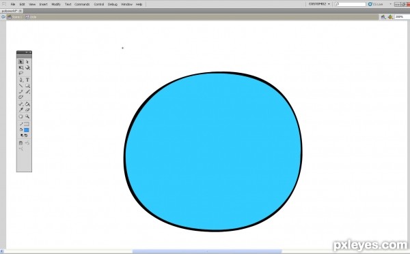Image resolution: width=410 pixels, height=254 pixels.
Task: Click the Straighten option in tools panel
Action: click(21, 148)
